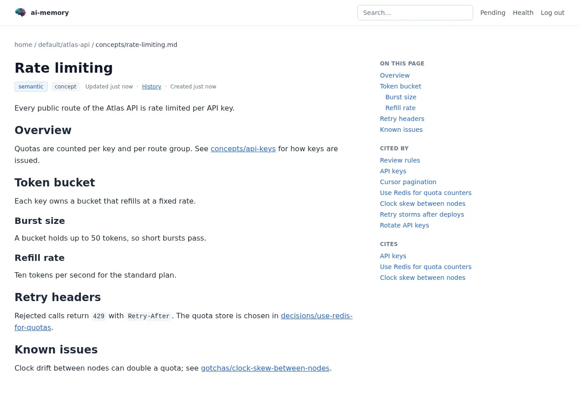Click the Updated just now timestamp

[109, 87]
